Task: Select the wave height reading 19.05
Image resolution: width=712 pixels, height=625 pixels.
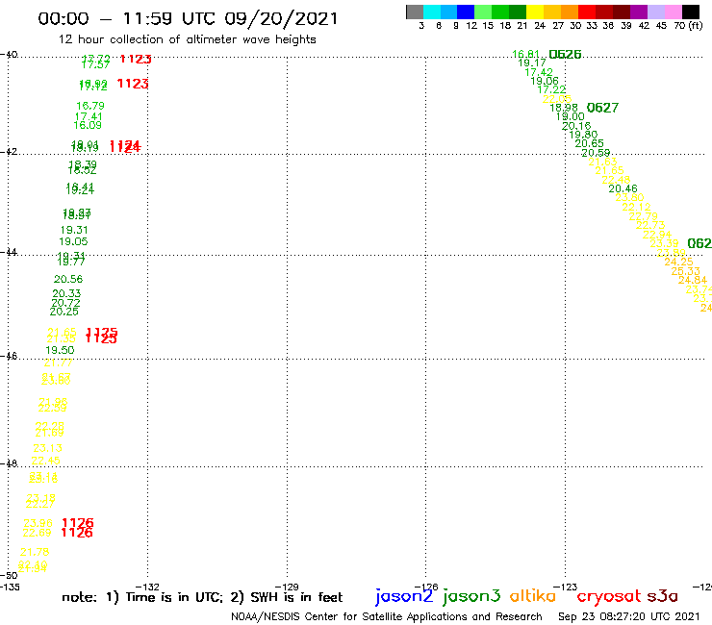Action: click(73, 241)
